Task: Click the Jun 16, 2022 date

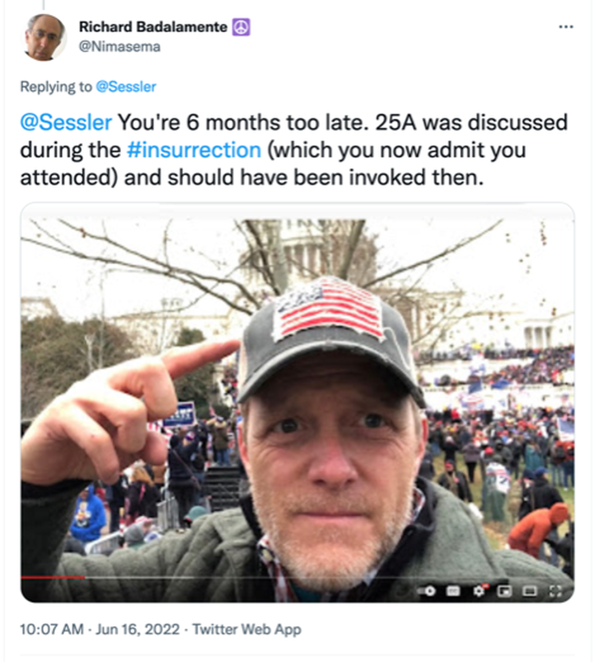Action: [x=137, y=629]
